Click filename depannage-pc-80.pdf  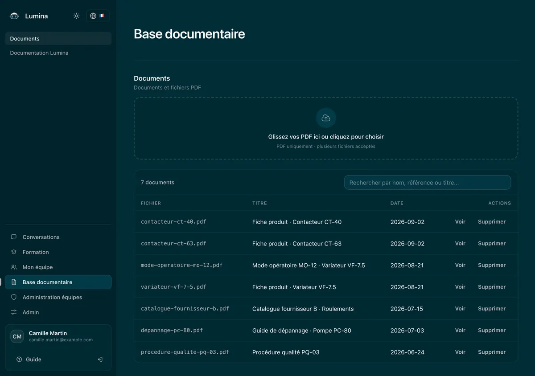pos(172,331)
